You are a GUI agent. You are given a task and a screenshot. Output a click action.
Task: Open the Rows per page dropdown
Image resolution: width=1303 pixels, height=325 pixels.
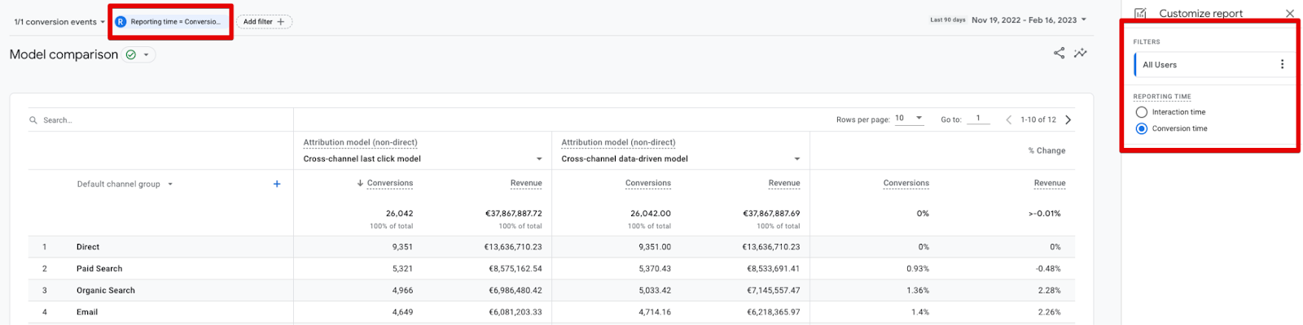click(909, 119)
